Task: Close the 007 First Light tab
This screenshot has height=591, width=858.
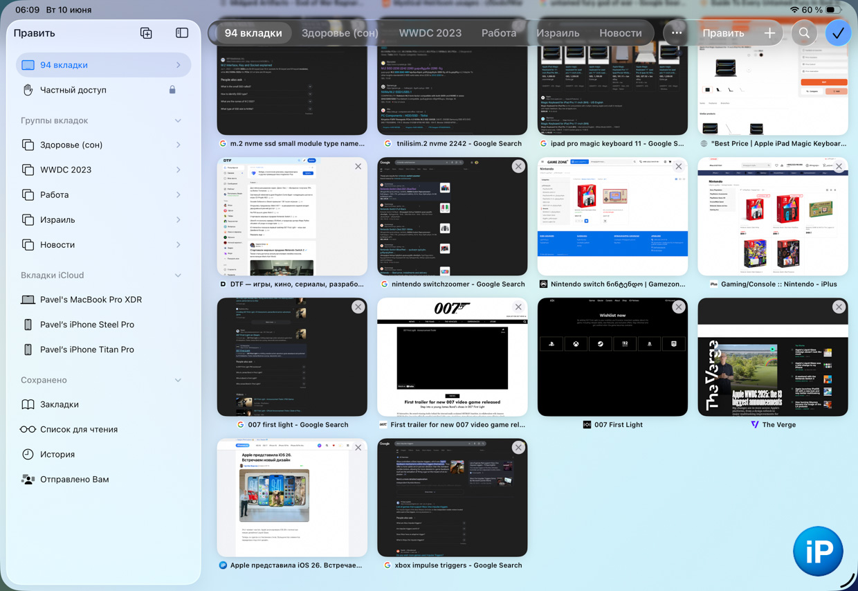Action: 678,307
